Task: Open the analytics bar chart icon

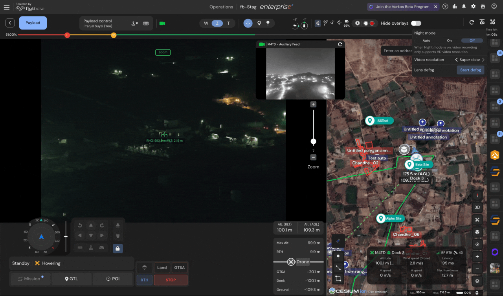Action: click(455, 7)
